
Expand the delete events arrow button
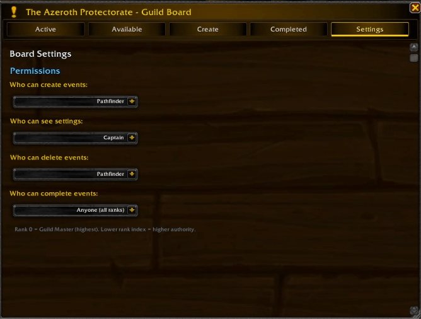pyautogui.click(x=132, y=174)
